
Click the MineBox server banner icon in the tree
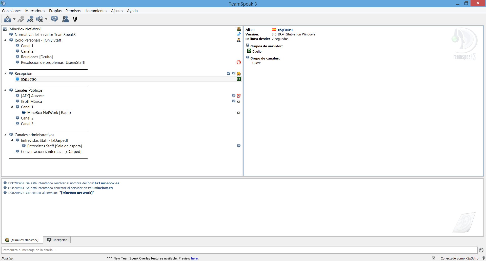point(238,29)
